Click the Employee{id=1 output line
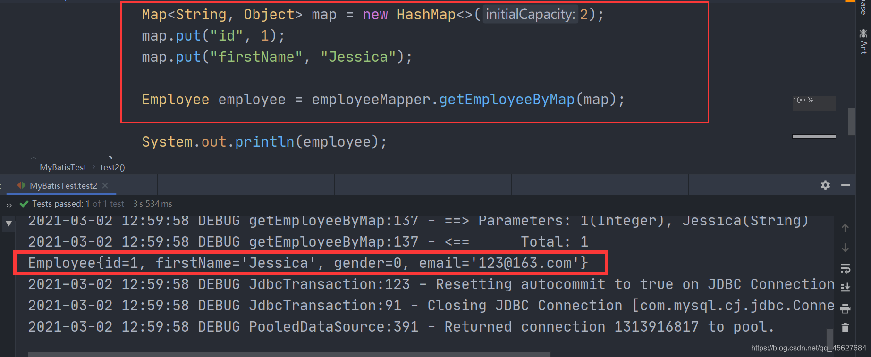 click(308, 263)
